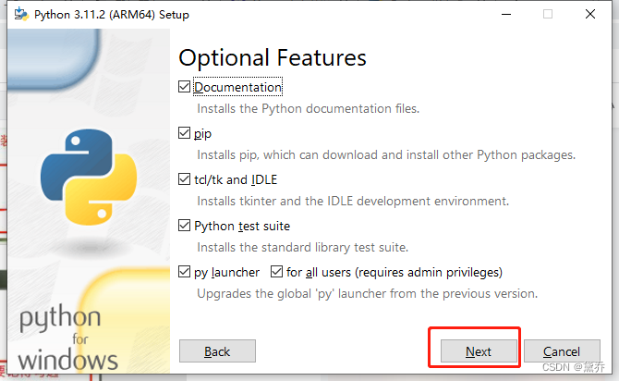Click 'Installs the standard library test suite.' text
Image resolution: width=619 pixels, height=381 pixels.
[x=302, y=248]
